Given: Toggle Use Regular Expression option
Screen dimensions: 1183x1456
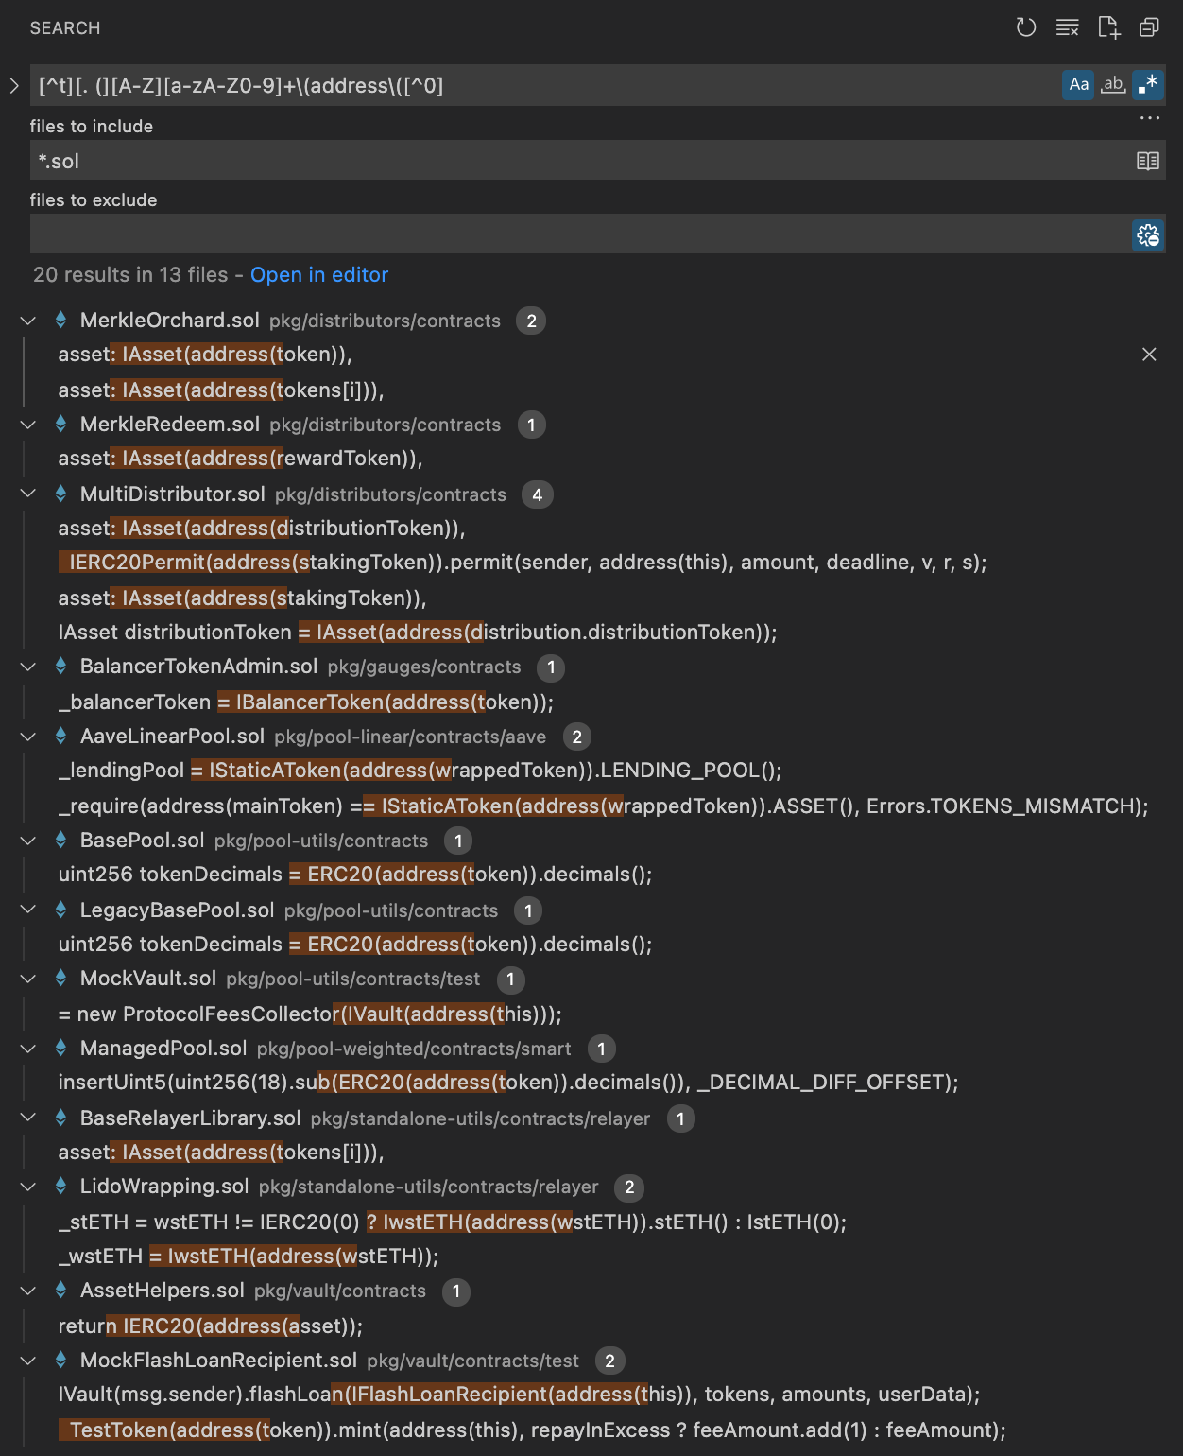Looking at the screenshot, I should coord(1148,84).
